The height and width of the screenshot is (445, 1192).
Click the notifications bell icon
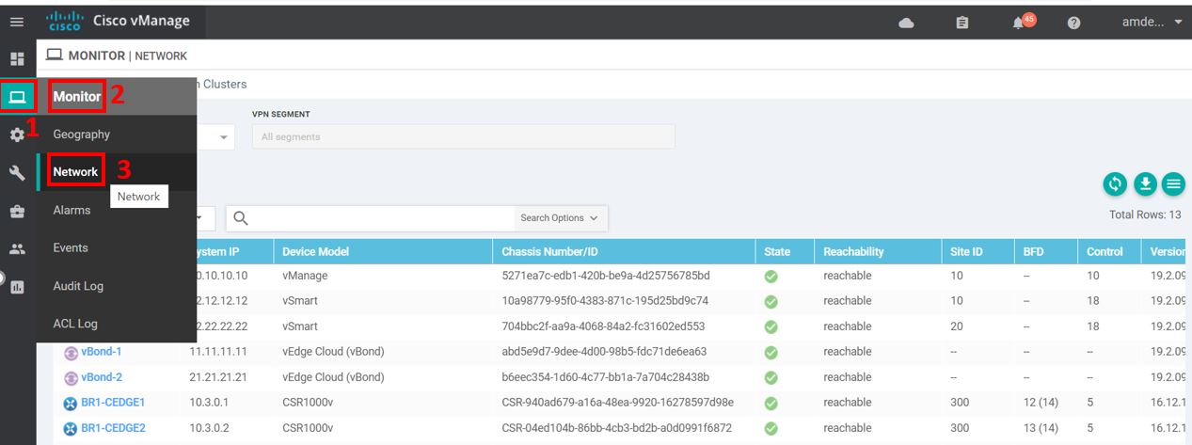(1019, 24)
